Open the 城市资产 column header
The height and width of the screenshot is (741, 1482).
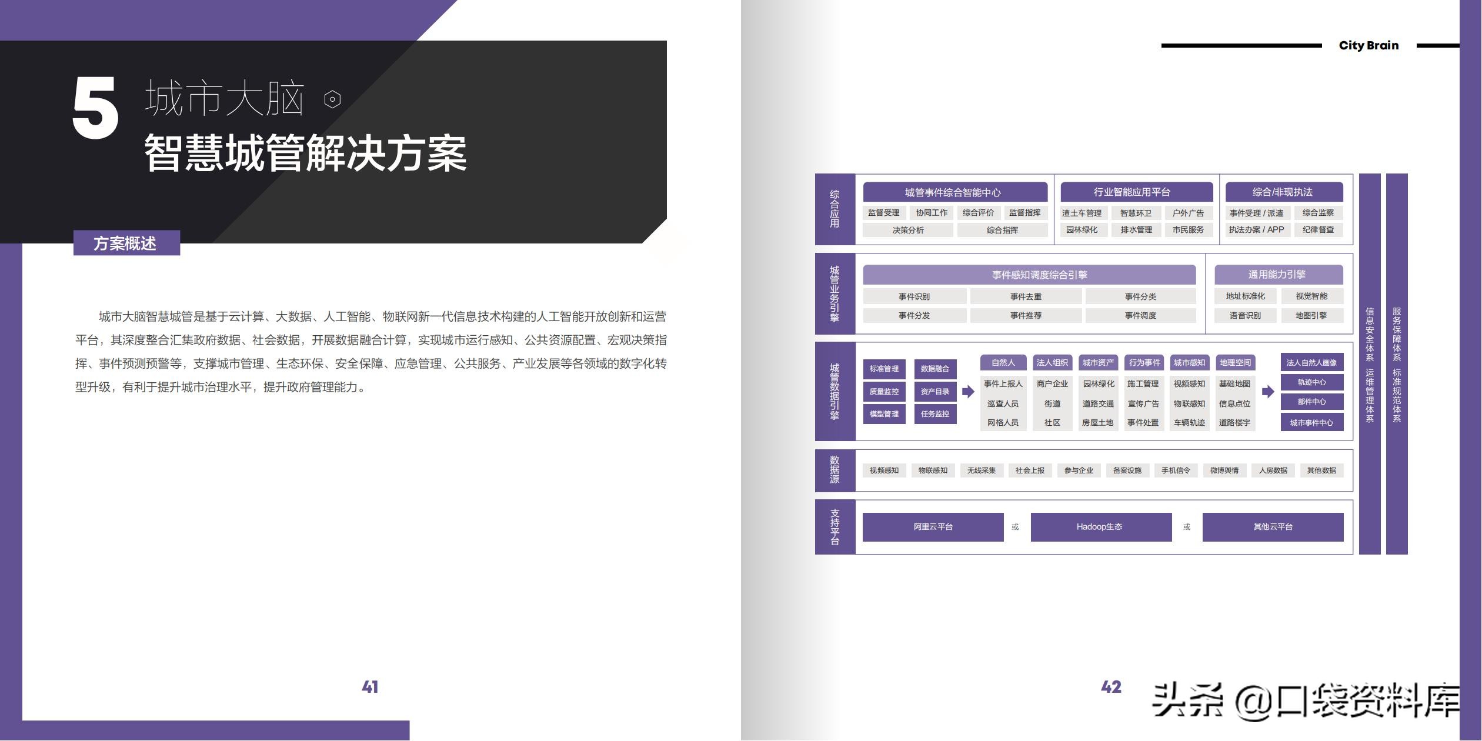point(1099,363)
